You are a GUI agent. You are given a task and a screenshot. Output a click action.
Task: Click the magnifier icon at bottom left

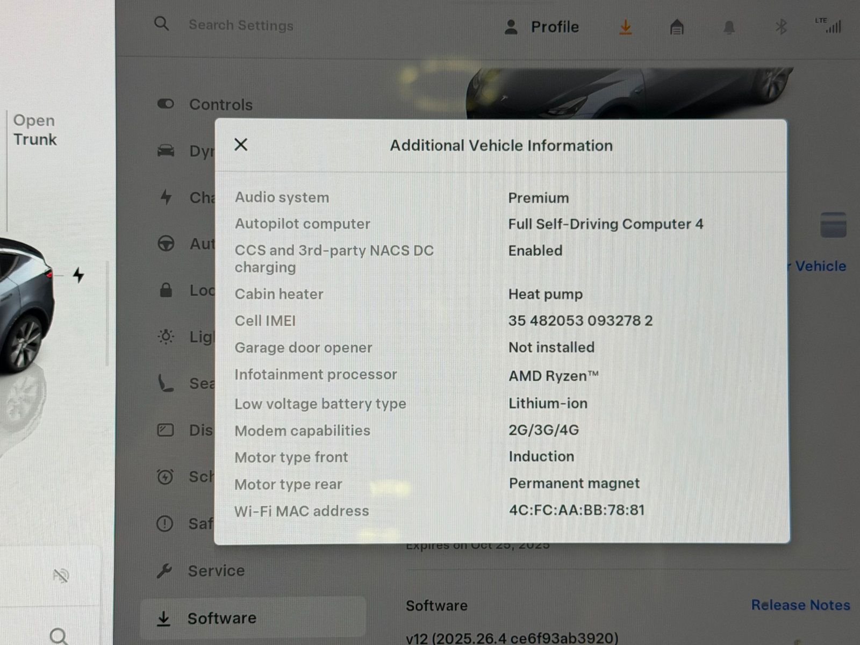pos(59,636)
